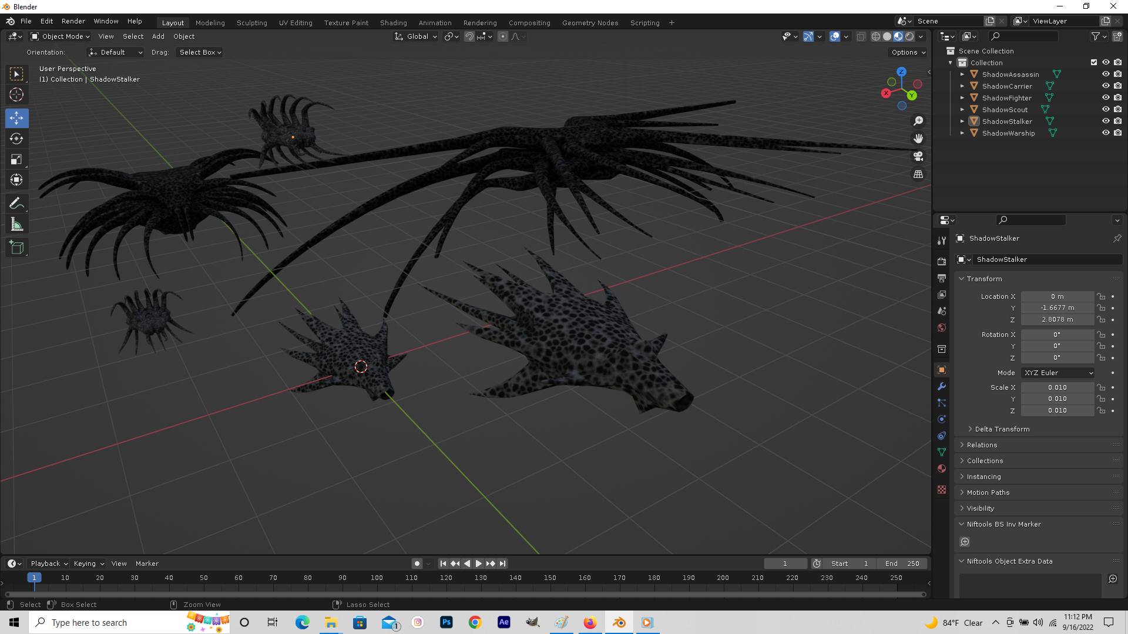Open the Object Mode dropdown
Viewport: 1128px width, 634px height.
tap(61, 36)
